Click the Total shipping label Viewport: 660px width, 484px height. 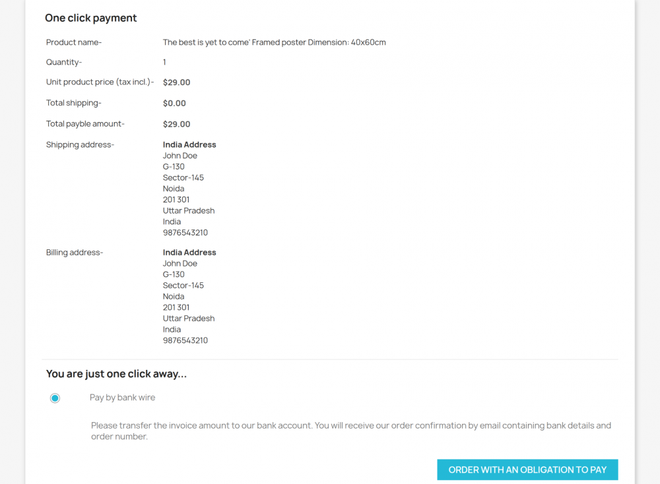click(x=74, y=103)
